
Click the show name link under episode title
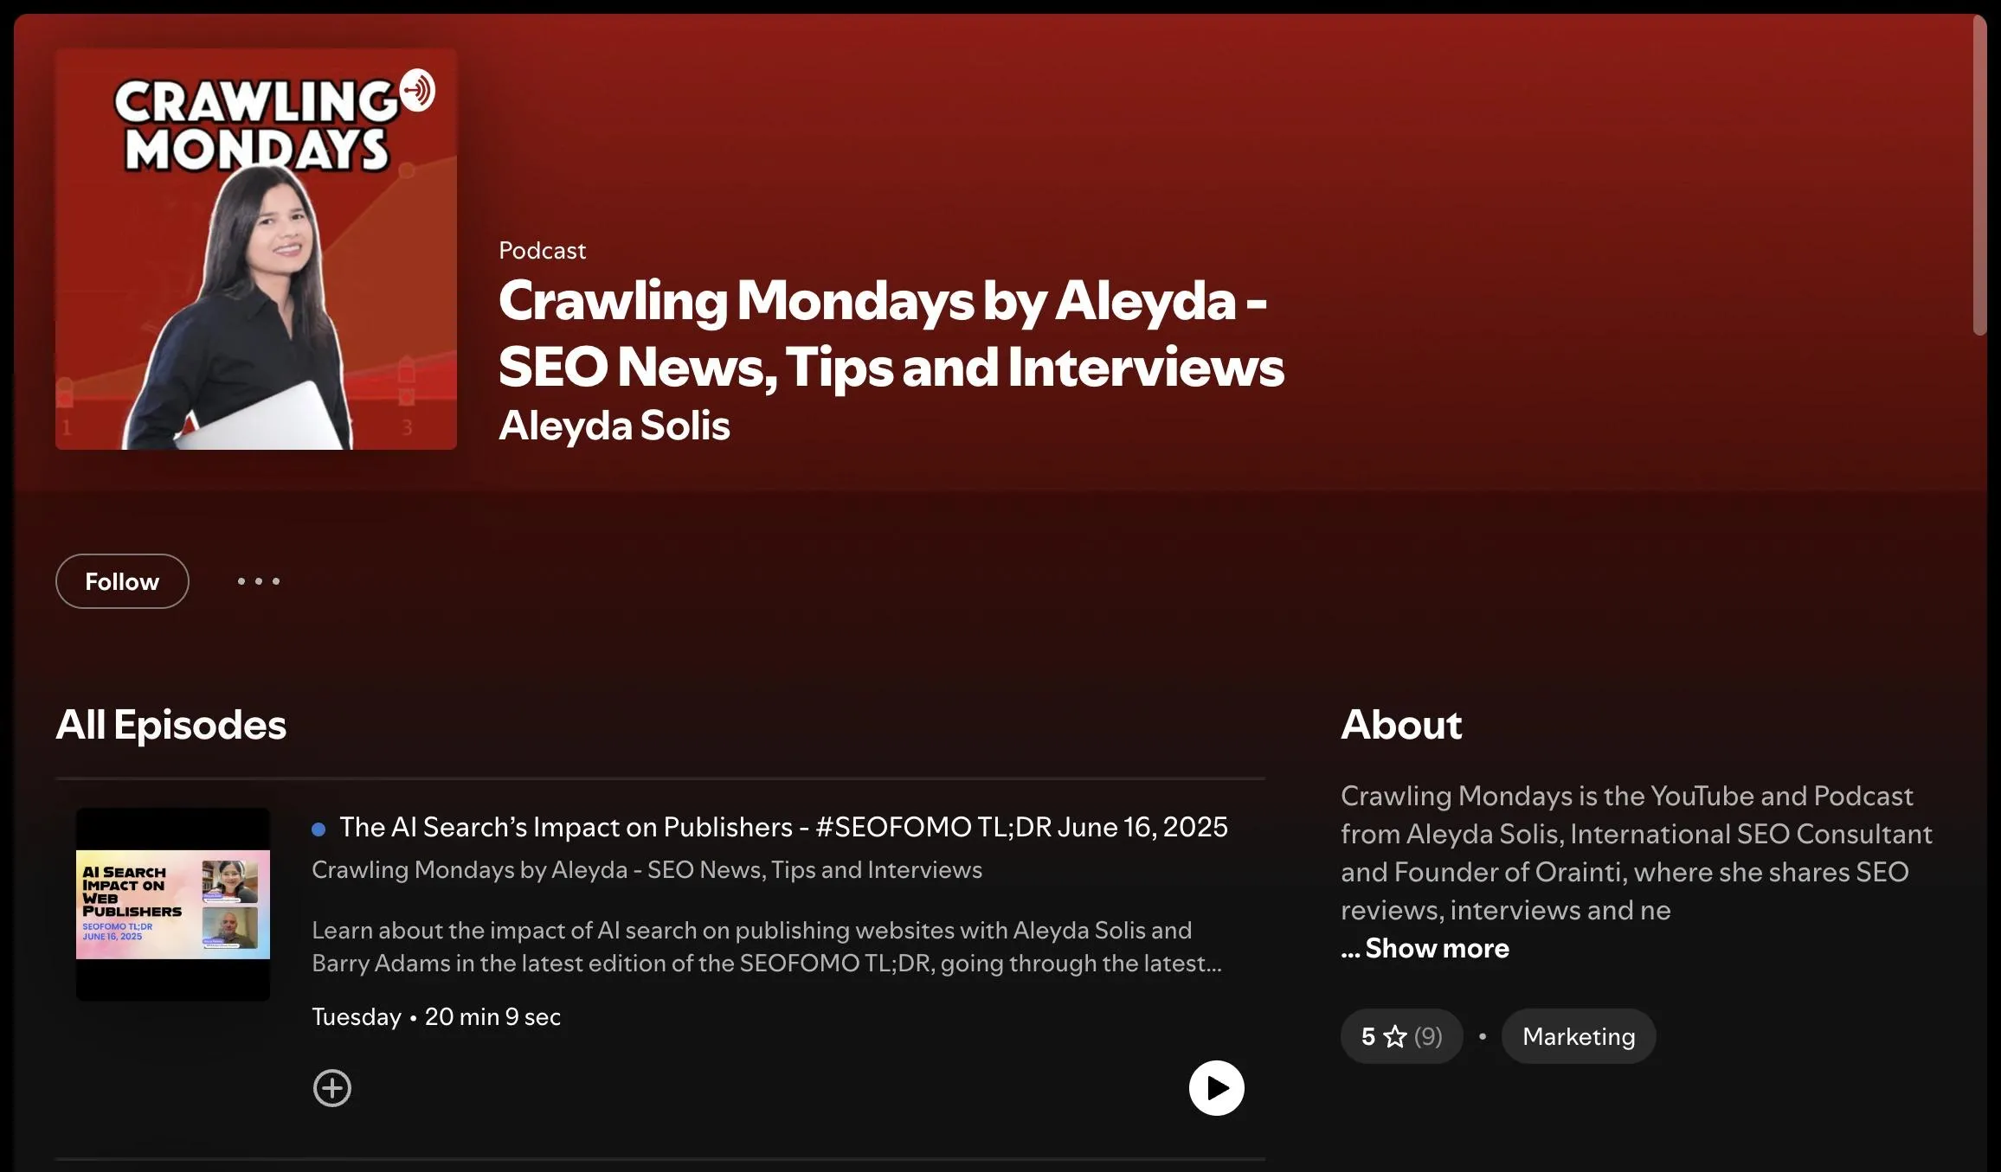click(647, 870)
